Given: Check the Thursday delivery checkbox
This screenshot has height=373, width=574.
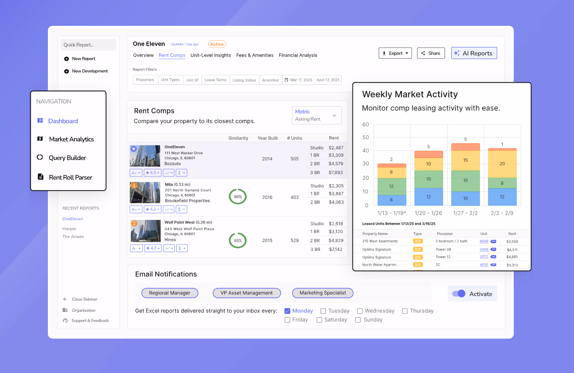Looking at the screenshot, I should (x=405, y=311).
